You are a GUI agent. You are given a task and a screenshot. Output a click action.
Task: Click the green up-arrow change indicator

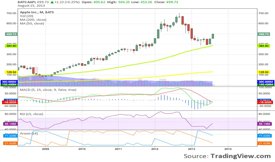click(x=52, y=2)
